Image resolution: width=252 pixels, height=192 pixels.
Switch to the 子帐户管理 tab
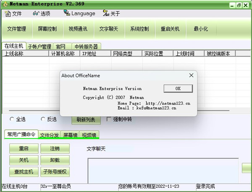pos(39,47)
